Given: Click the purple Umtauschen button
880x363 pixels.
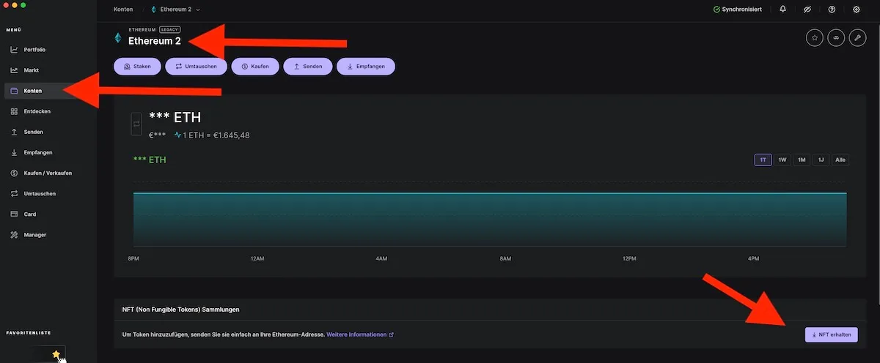Looking at the screenshot, I should [x=196, y=67].
